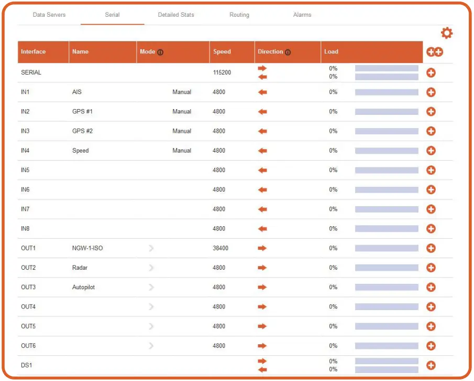This screenshot has width=474, height=381.
Task: Click the Mode column info icon
Action: point(160,52)
